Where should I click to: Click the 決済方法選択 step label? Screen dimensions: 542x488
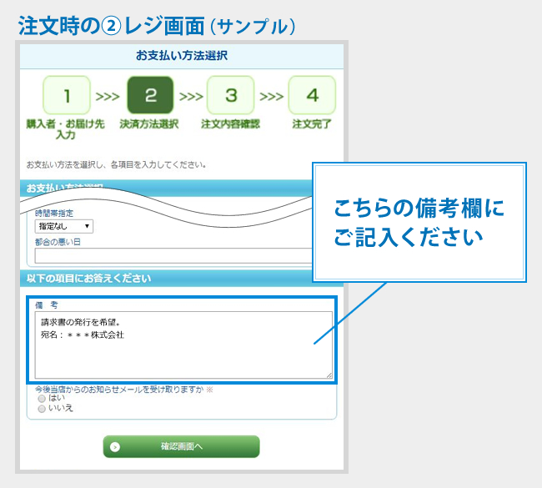[149, 123]
